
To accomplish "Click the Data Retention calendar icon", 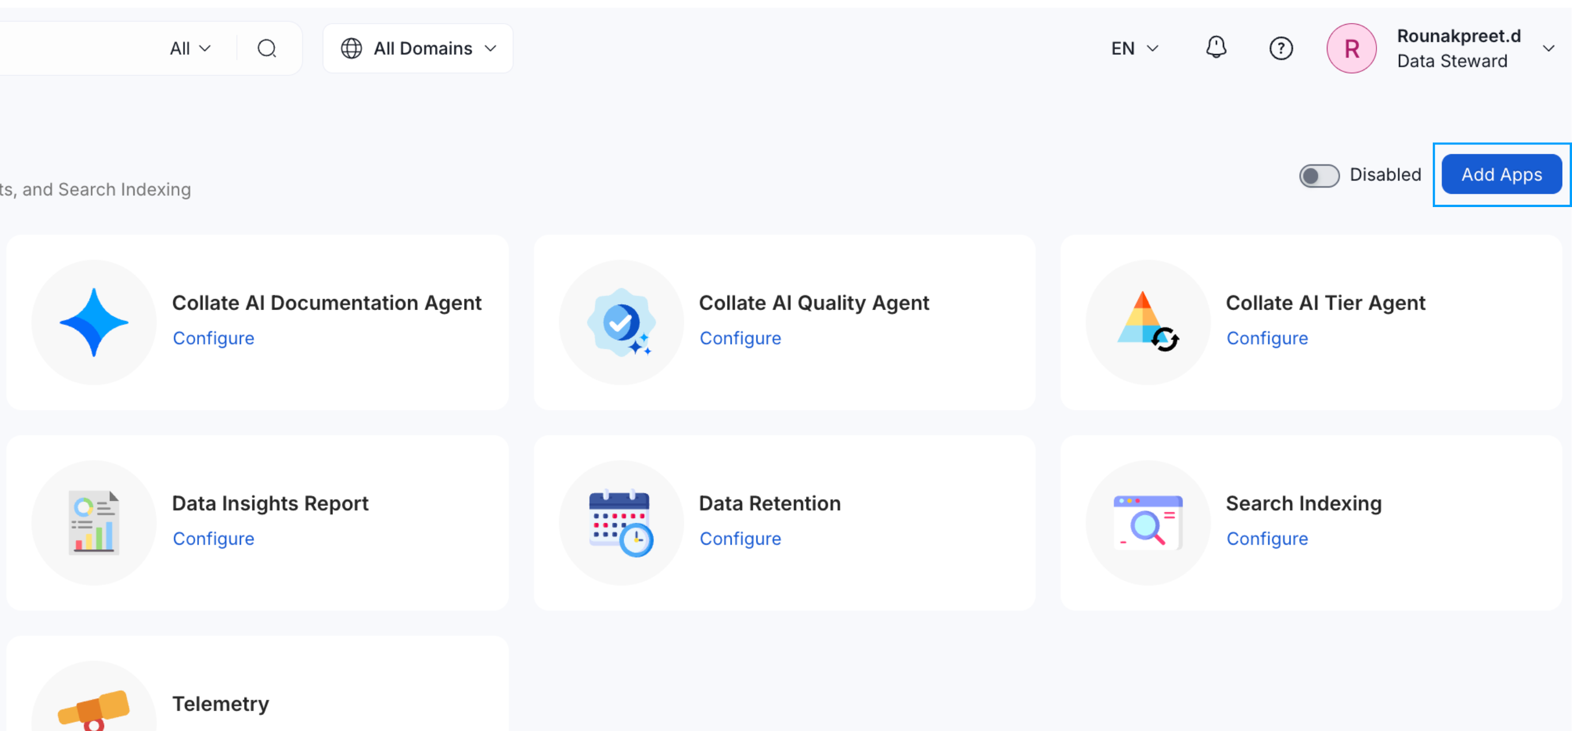I will (621, 523).
